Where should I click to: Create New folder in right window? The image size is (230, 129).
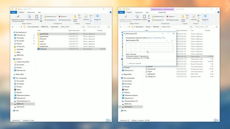point(183,18)
